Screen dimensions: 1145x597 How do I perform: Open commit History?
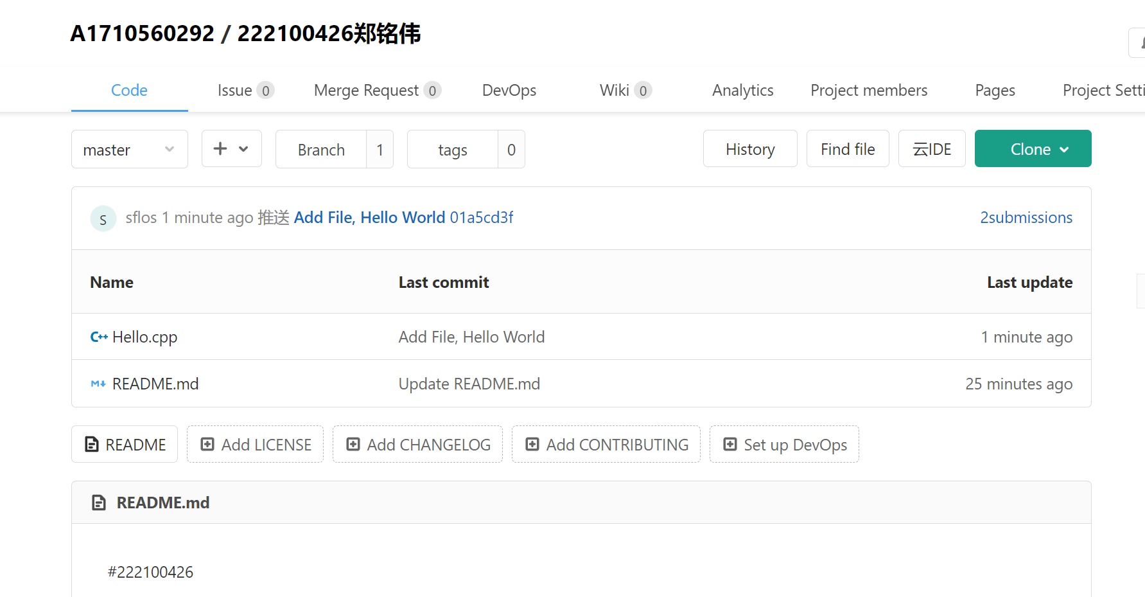(750, 148)
